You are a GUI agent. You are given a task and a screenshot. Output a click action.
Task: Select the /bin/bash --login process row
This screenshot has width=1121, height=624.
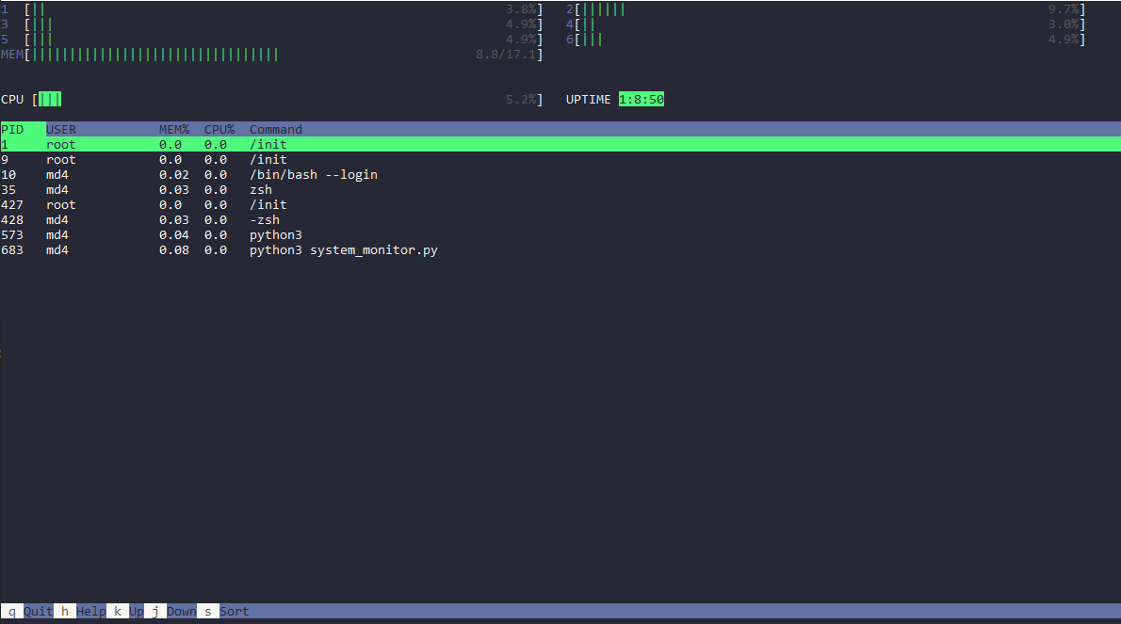pos(560,174)
